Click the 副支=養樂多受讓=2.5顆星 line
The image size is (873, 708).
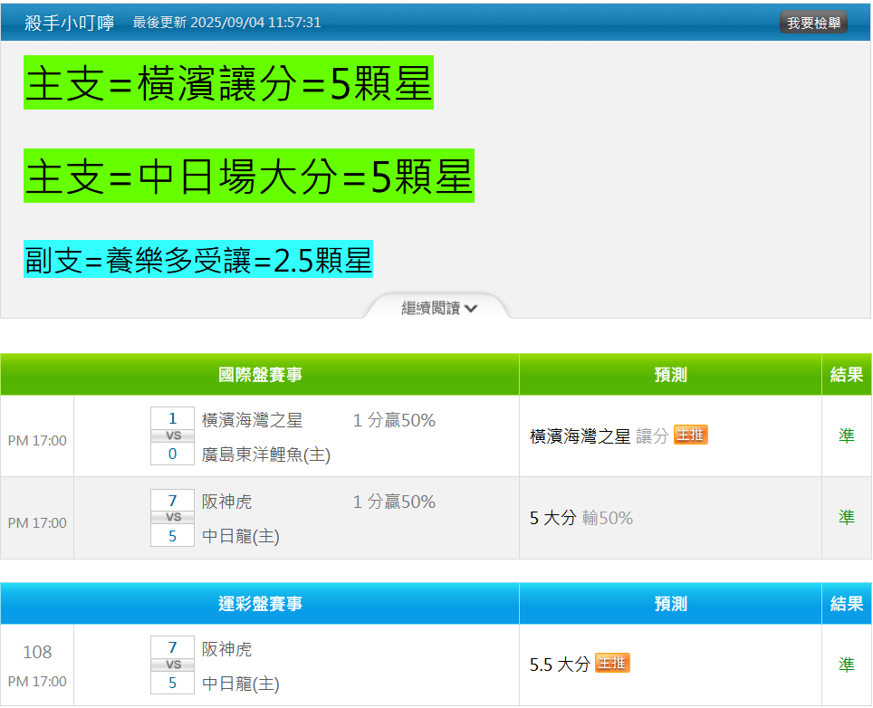point(198,259)
